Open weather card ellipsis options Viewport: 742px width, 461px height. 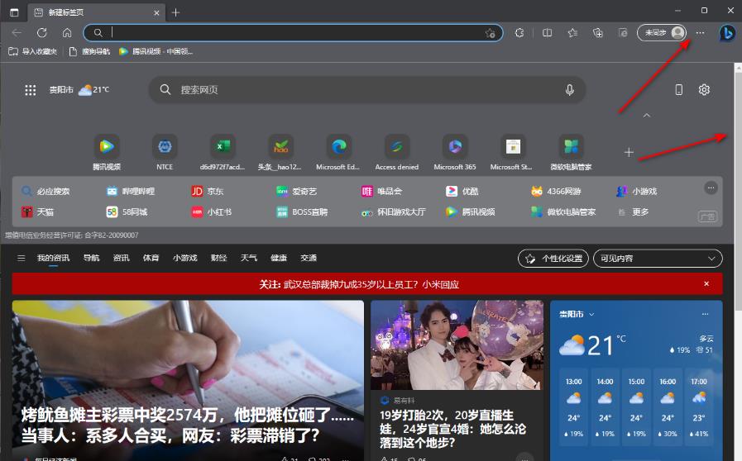click(705, 314)
